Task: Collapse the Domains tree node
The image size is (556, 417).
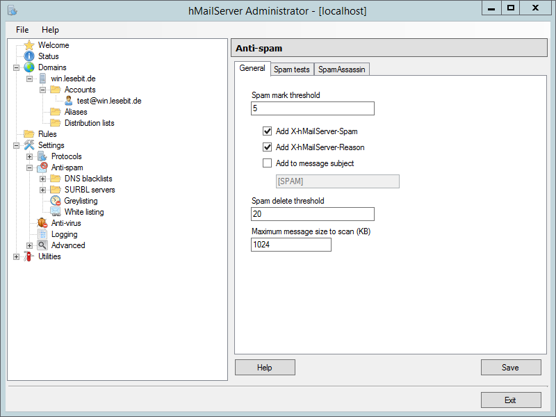Action: point(16,67)
